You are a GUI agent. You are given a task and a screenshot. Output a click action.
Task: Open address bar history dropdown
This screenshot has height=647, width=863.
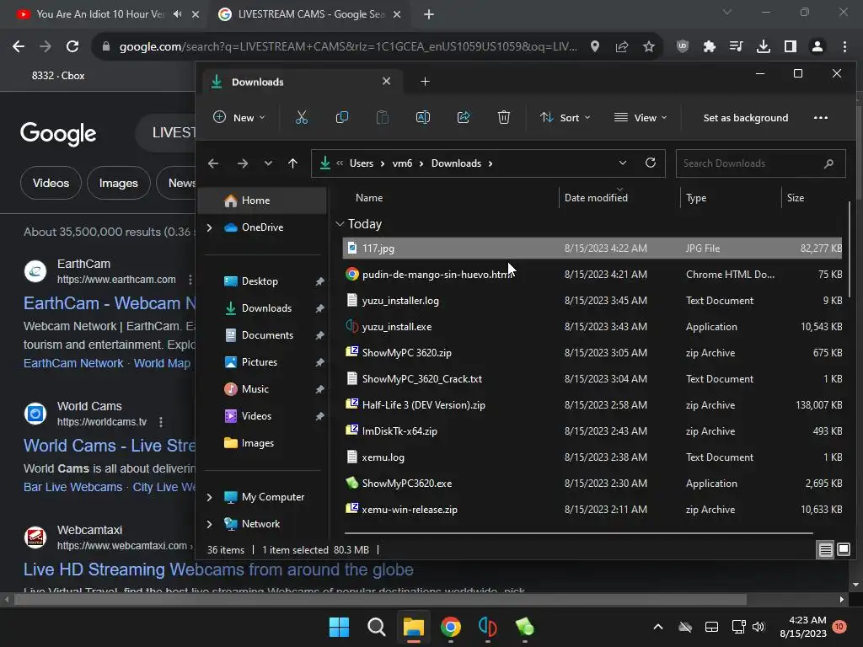[623, 163]
